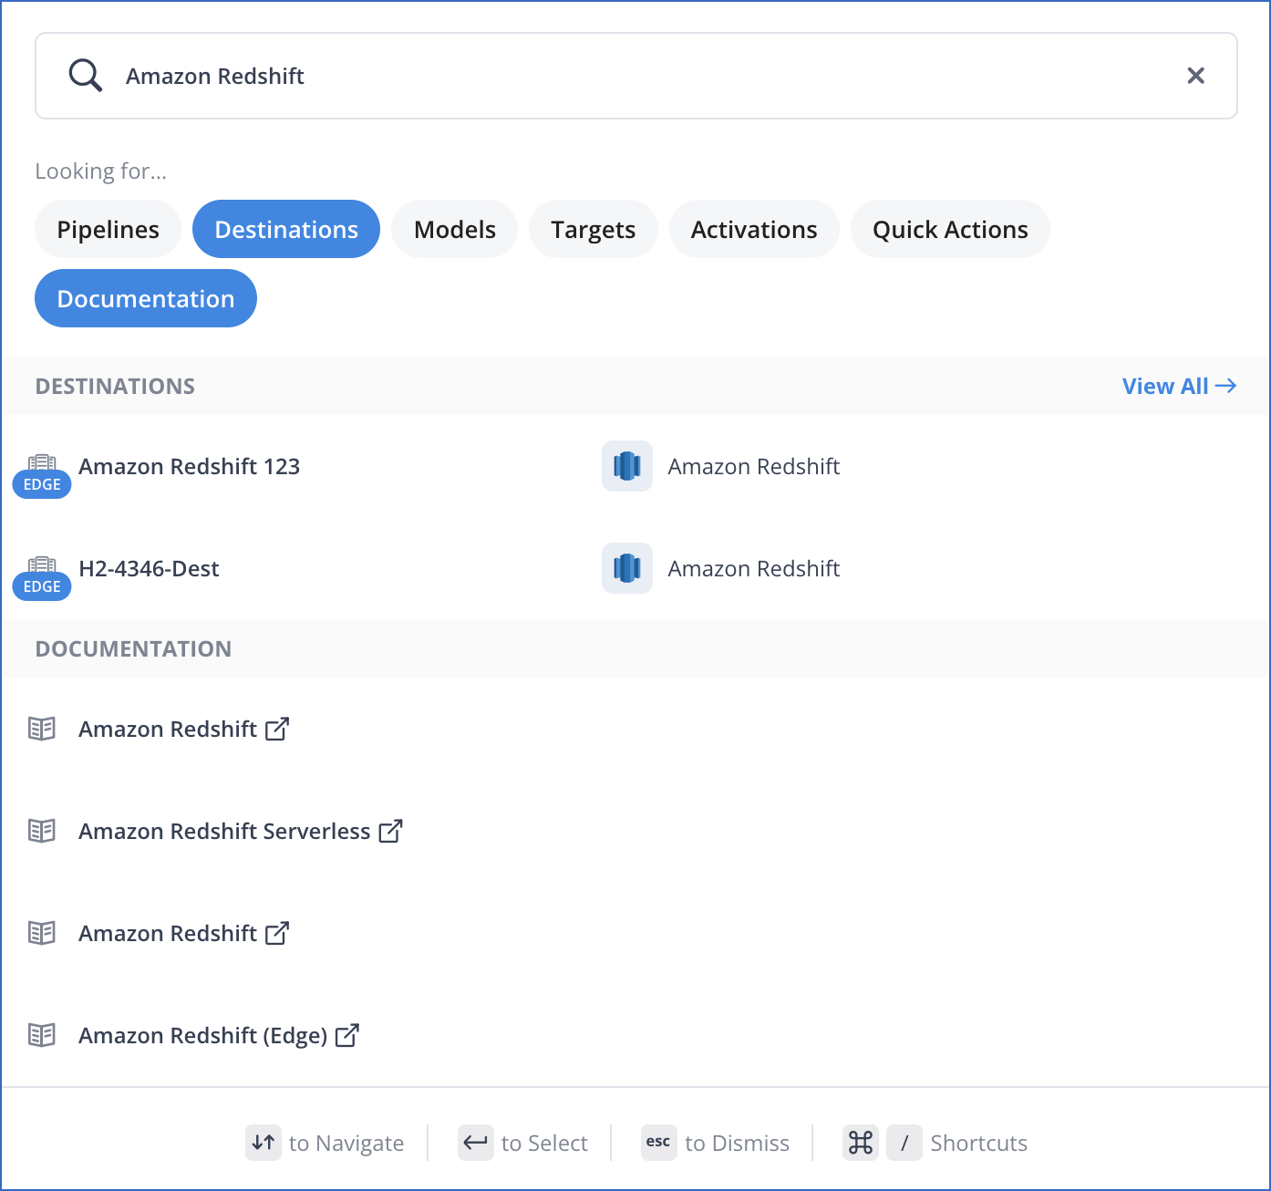
Task: Toggle the Targets filter chip
Action: click(x=594, y=229)
